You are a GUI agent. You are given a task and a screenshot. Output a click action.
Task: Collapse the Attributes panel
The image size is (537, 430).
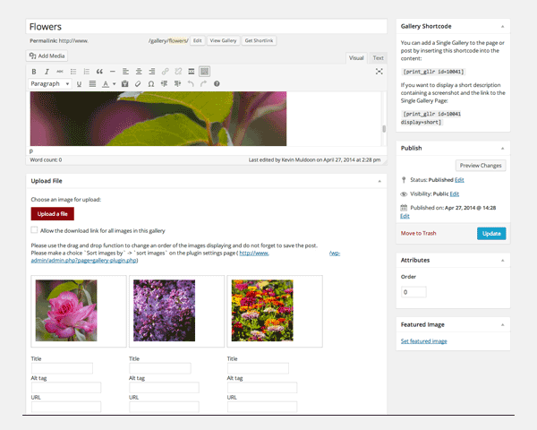coord(502,261)
